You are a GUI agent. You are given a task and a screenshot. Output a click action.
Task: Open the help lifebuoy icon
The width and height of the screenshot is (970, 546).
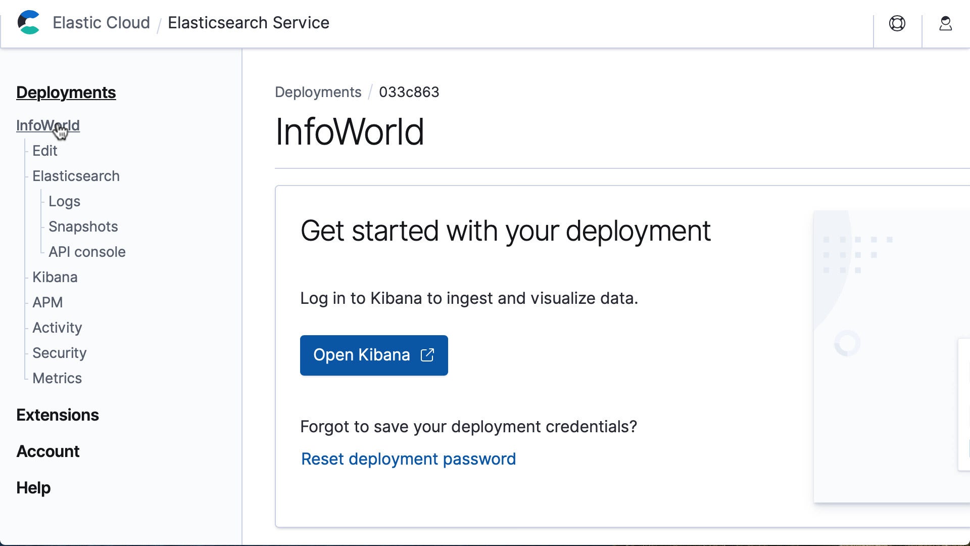point(897,23)
